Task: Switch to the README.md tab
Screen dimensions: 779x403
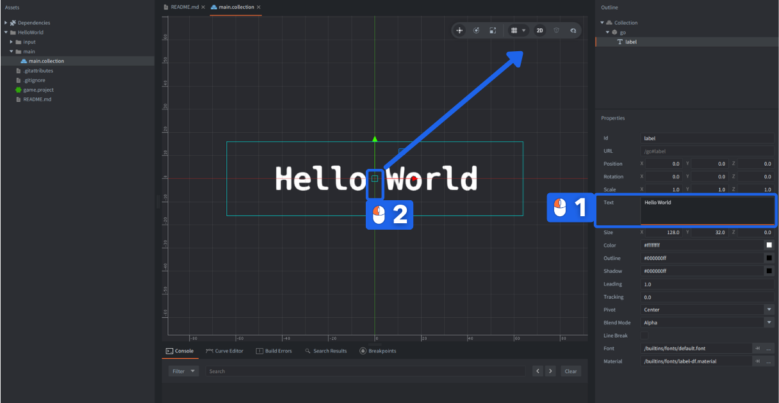Action: pos(184,7)
